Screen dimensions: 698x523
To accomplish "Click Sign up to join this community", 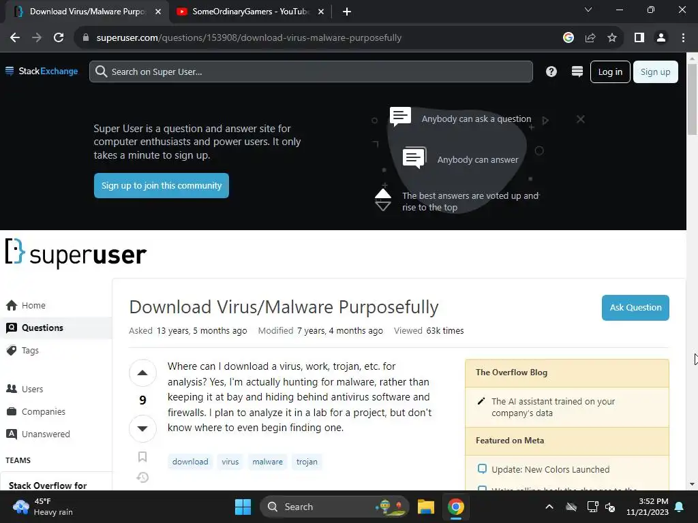I will [161, 185].
